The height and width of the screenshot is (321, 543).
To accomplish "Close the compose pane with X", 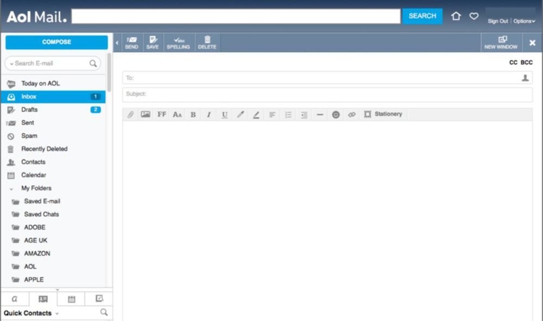I will tap(532, 42).
